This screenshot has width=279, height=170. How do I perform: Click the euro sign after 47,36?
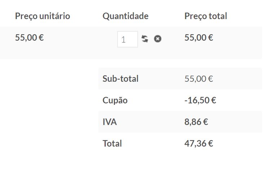point(211,143)
